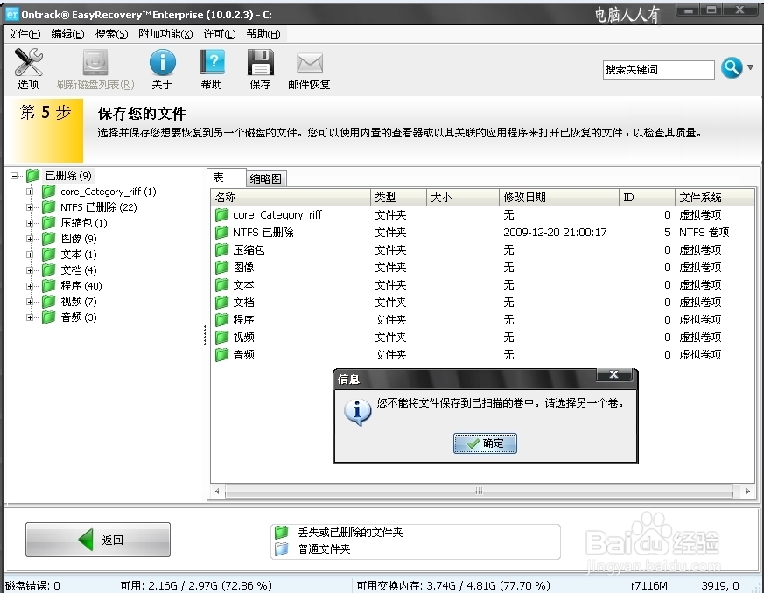
Task: Sort by the 大小 column header
Action: coord(463,197)
